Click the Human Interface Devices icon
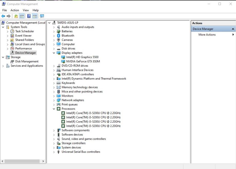236x169 pixels. [58, 70]
